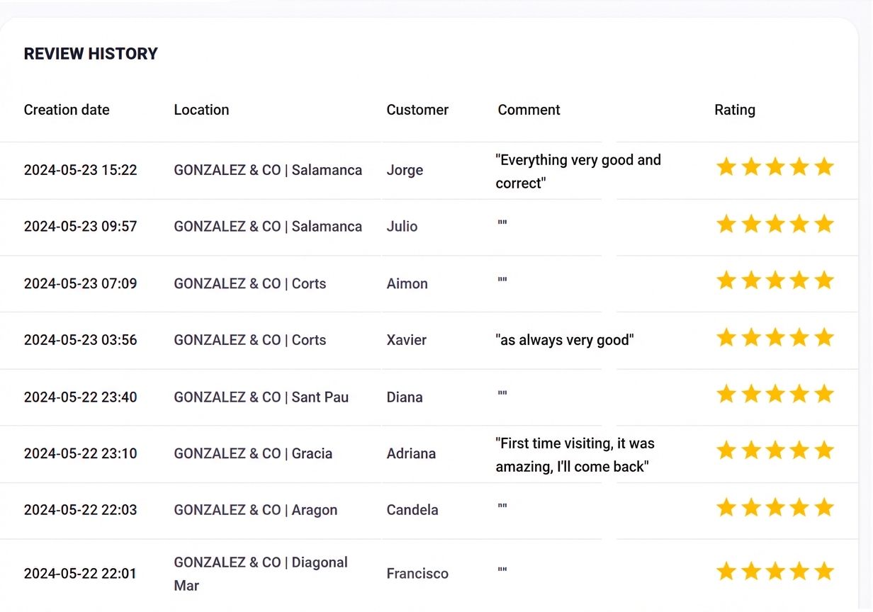Screen dimensions: 873x612
Task: Select the "as always very good" comment
Action: [564, 340]
